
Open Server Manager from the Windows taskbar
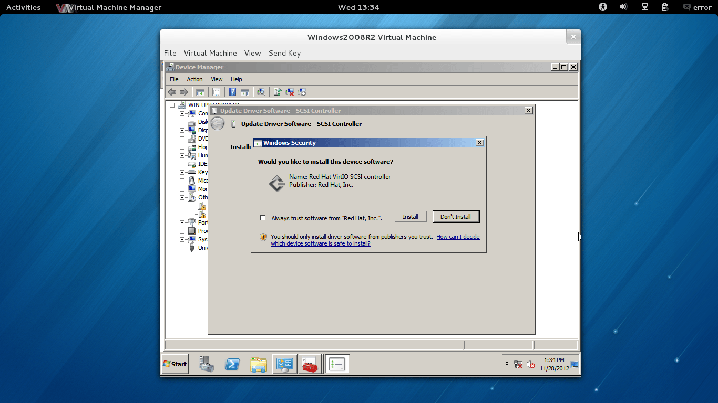tap(207, 364)
